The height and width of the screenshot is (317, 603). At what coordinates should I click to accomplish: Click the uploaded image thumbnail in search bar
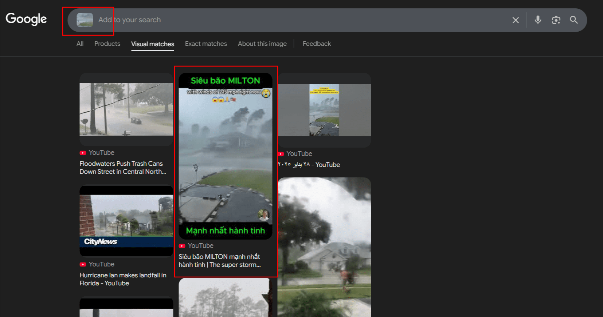[85, 20]
